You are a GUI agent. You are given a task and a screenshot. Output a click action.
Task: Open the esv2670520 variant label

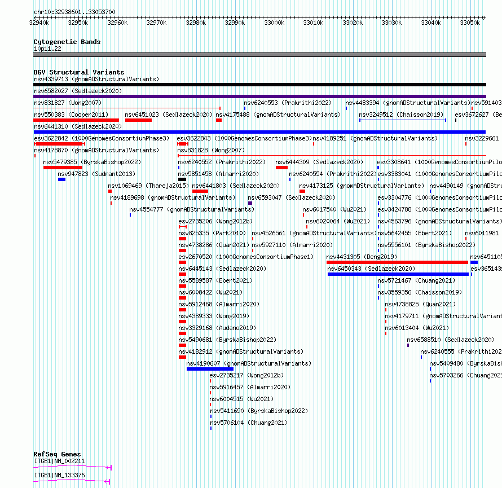tap(246, 257)
